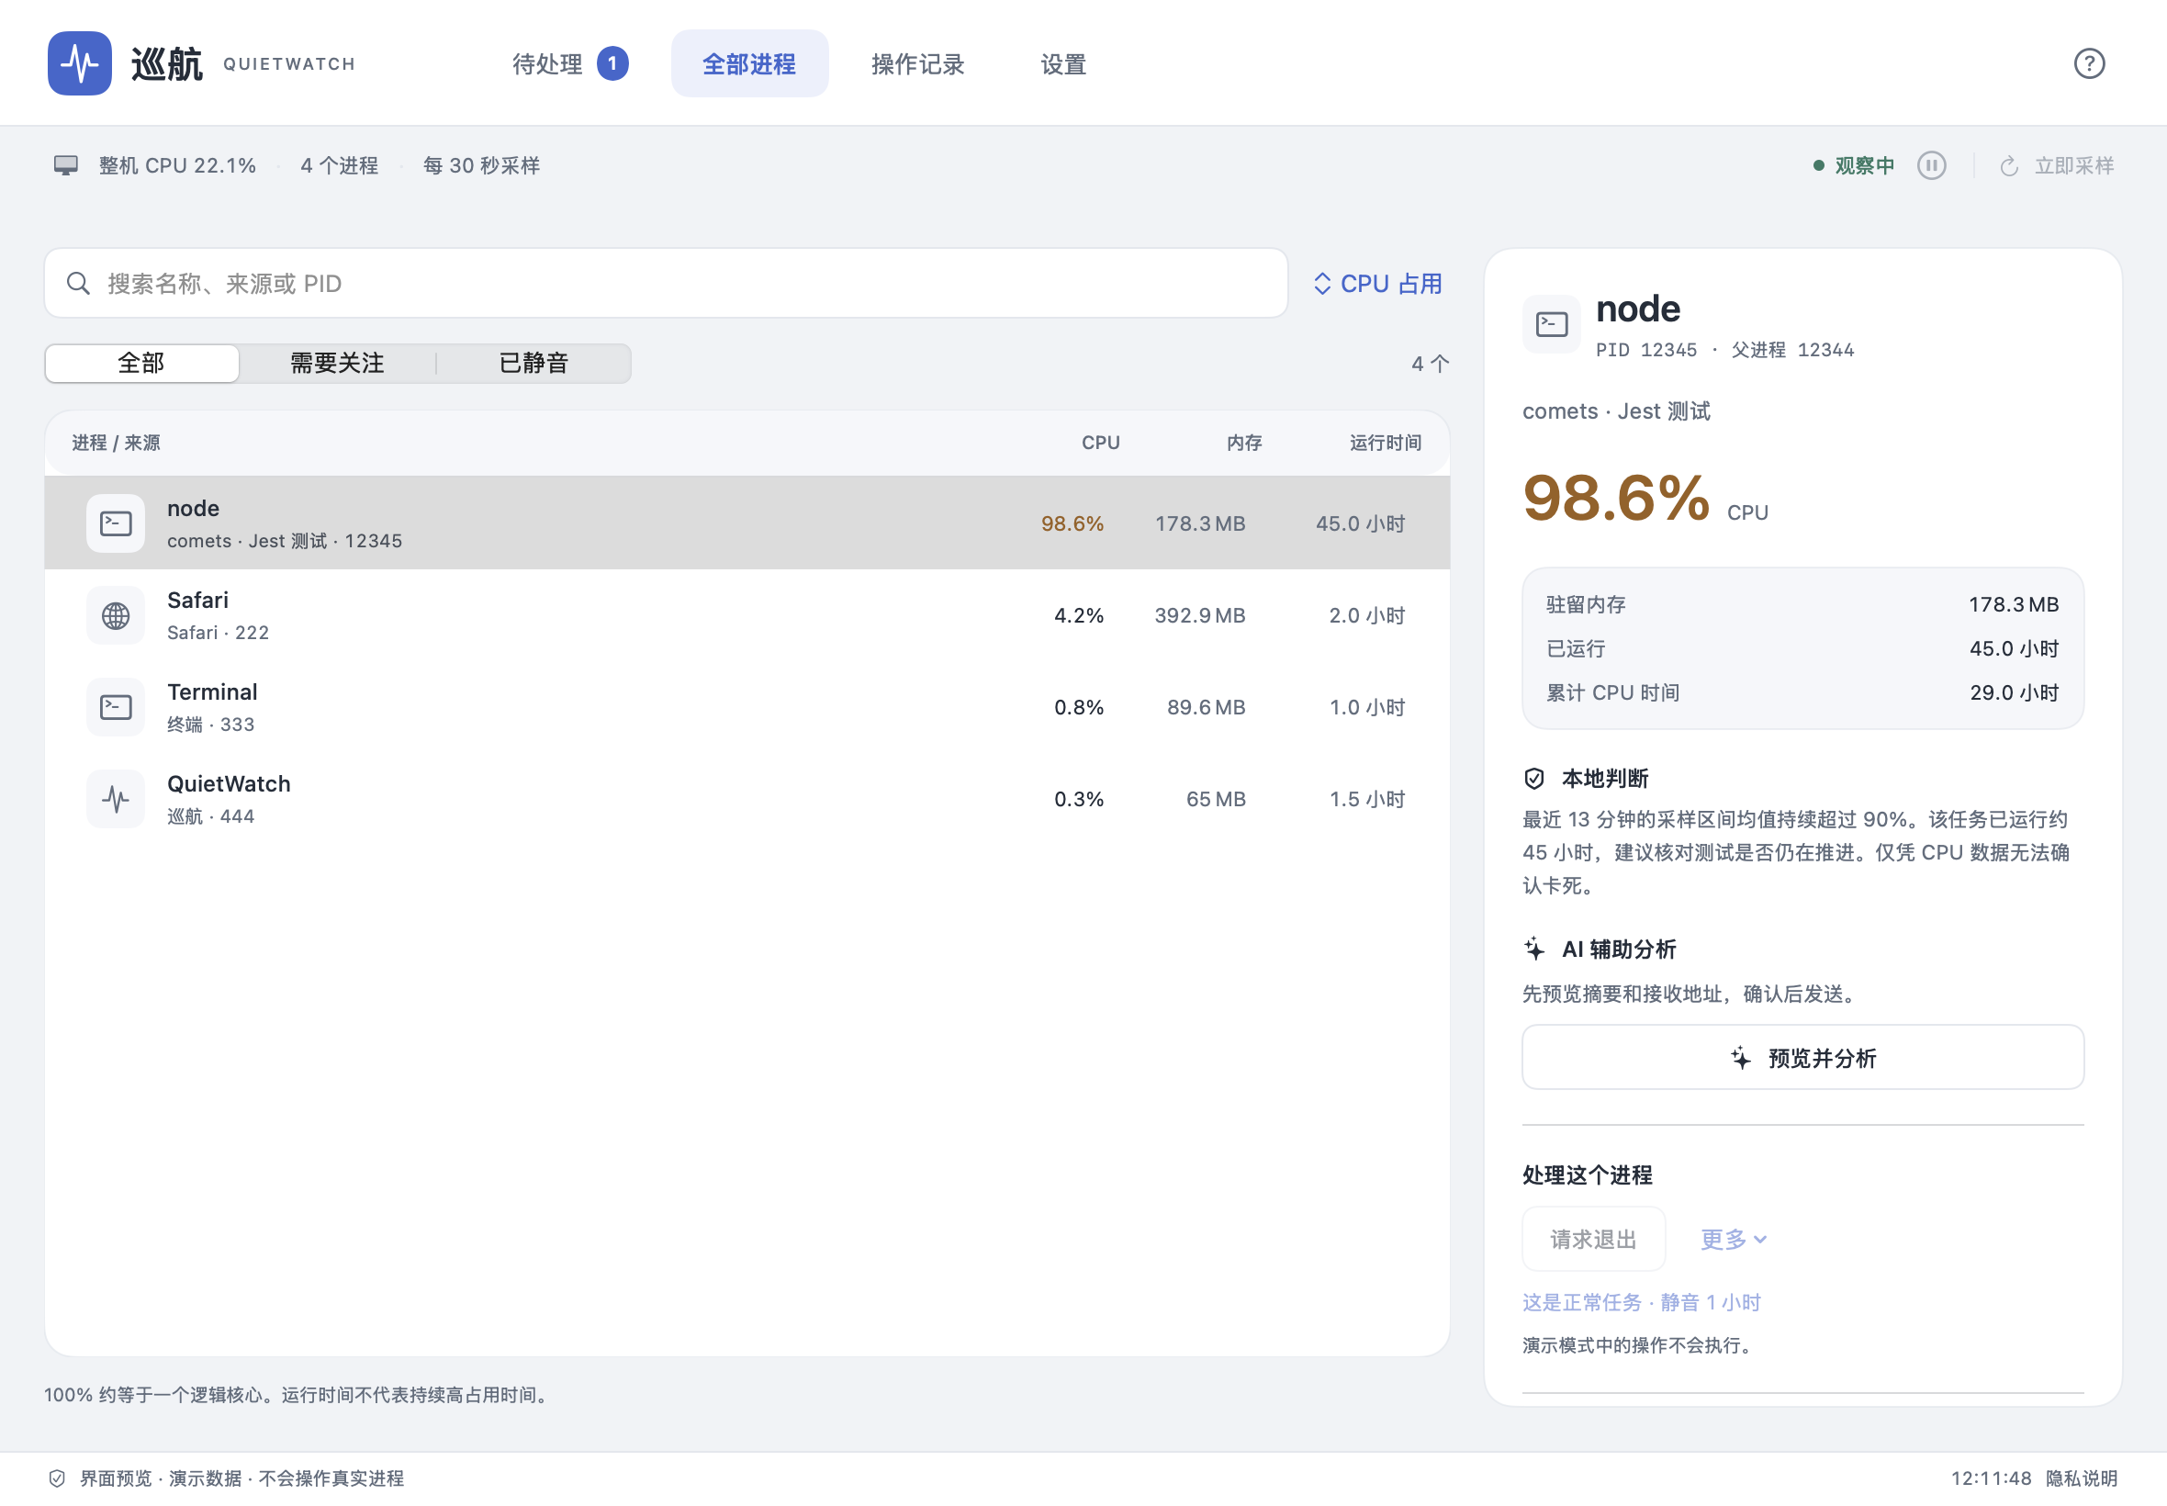Click the 累计 CPU 时间 29.0 小时 value

[x=2015, y=692]
